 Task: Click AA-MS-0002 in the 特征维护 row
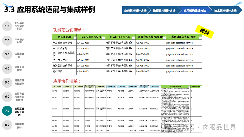coord(142,71)
